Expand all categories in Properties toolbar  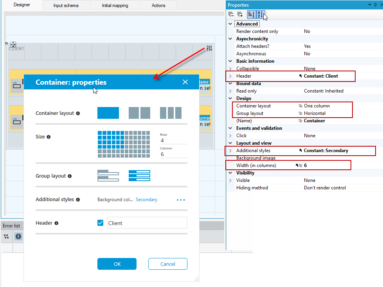[x=240, y=15]
